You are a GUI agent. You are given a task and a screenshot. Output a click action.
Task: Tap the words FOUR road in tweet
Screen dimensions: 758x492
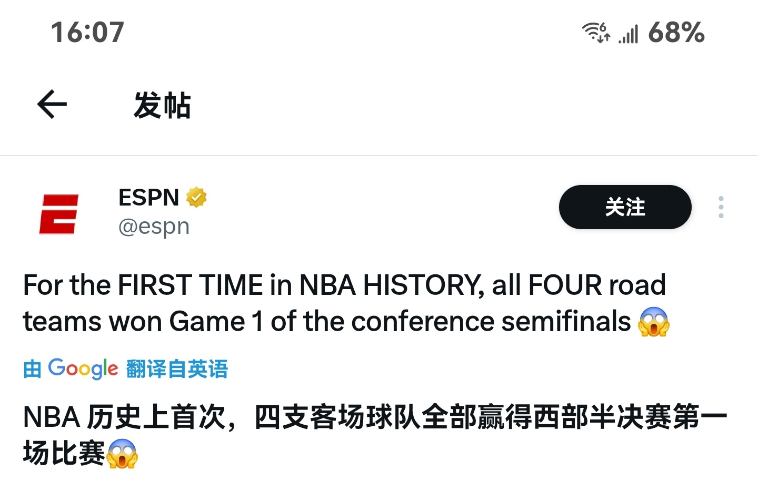click(x=597, y=285)
